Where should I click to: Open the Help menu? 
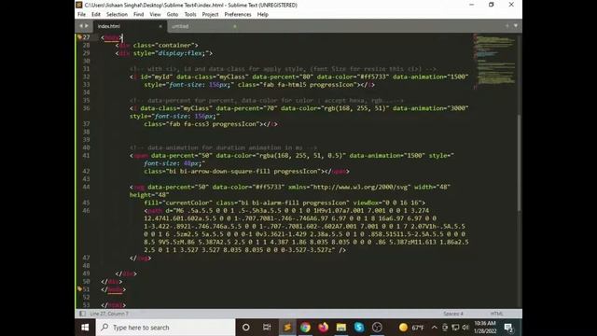click(x=263, y=15)
